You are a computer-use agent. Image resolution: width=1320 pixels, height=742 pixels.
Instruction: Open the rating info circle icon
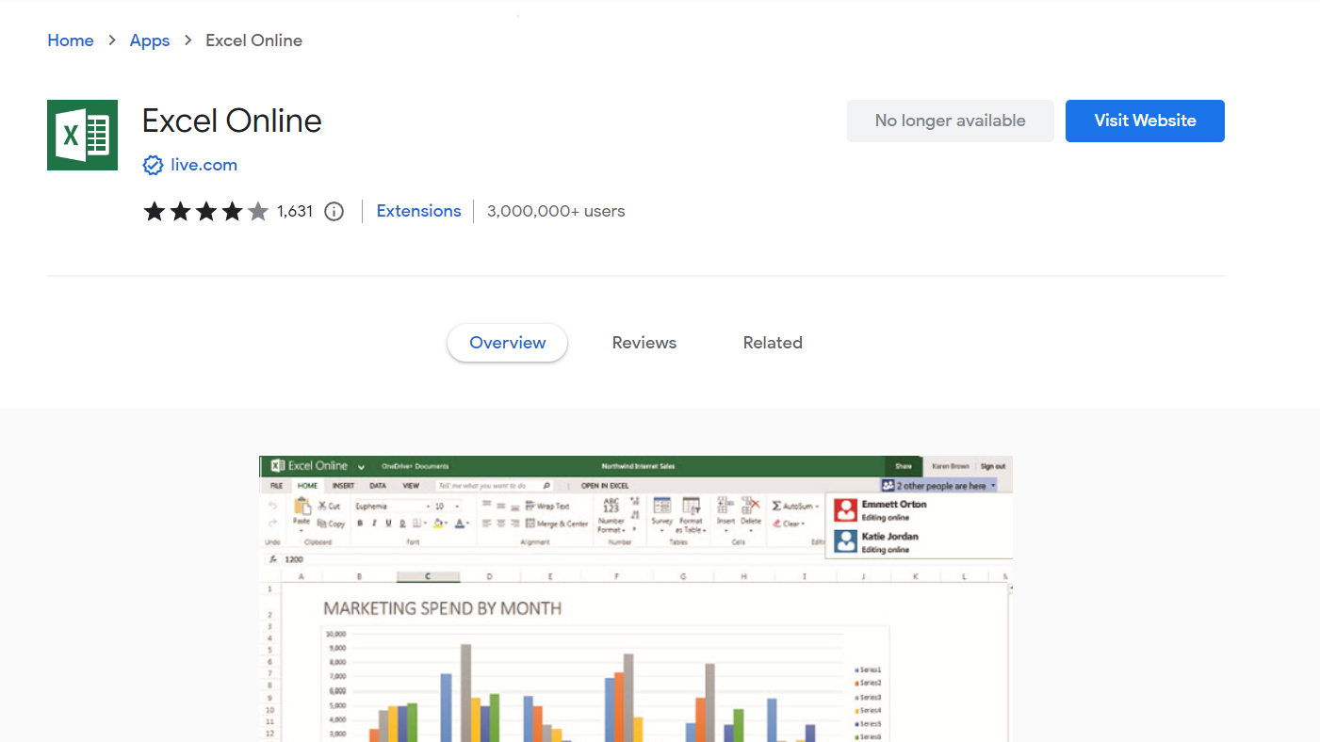pyautogui.click(x=334, y=212)
